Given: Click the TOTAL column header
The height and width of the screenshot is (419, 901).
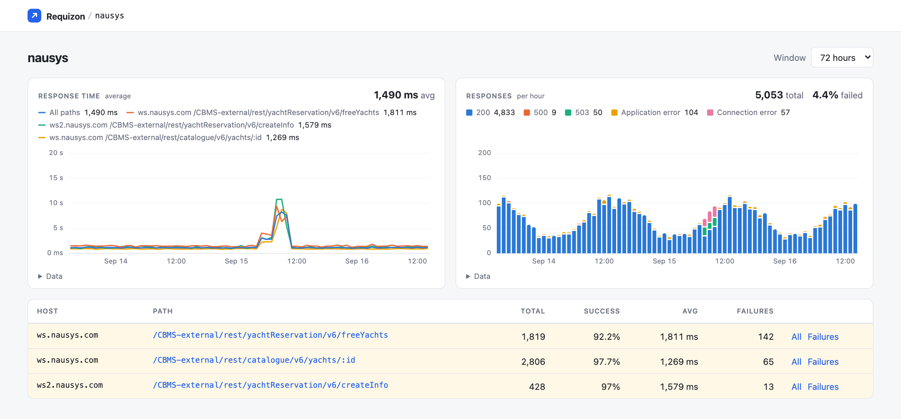Looking at the screenshot, I should click(x=533, y=311).
